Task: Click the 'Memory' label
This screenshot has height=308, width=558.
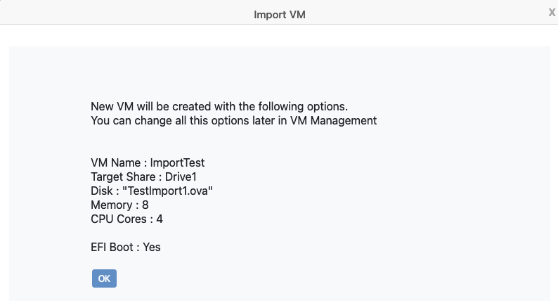Action: coord(112,205)
